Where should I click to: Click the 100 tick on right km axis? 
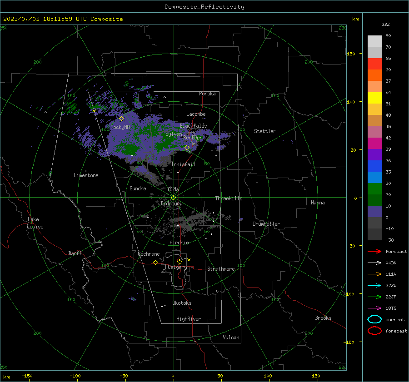(351, 102)
